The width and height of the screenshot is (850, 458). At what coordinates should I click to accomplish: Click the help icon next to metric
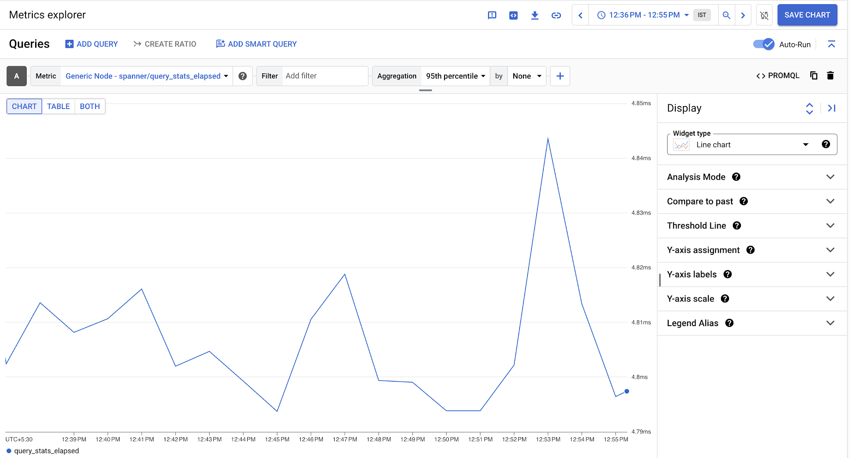(242, 75)
